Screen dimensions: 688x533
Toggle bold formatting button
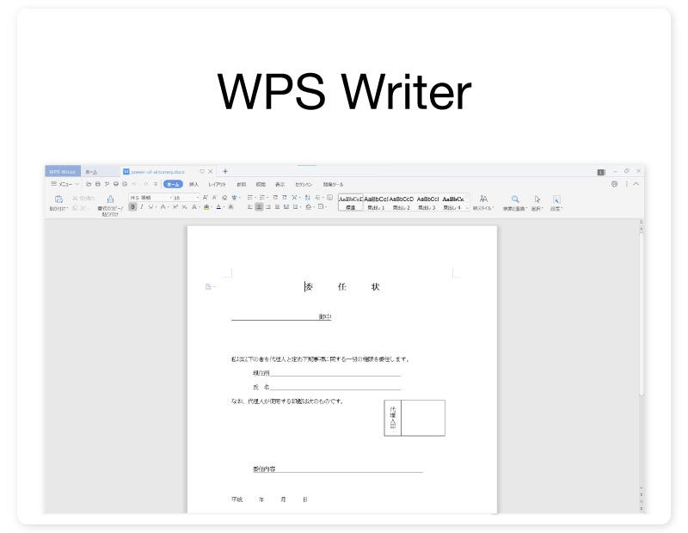132,207
